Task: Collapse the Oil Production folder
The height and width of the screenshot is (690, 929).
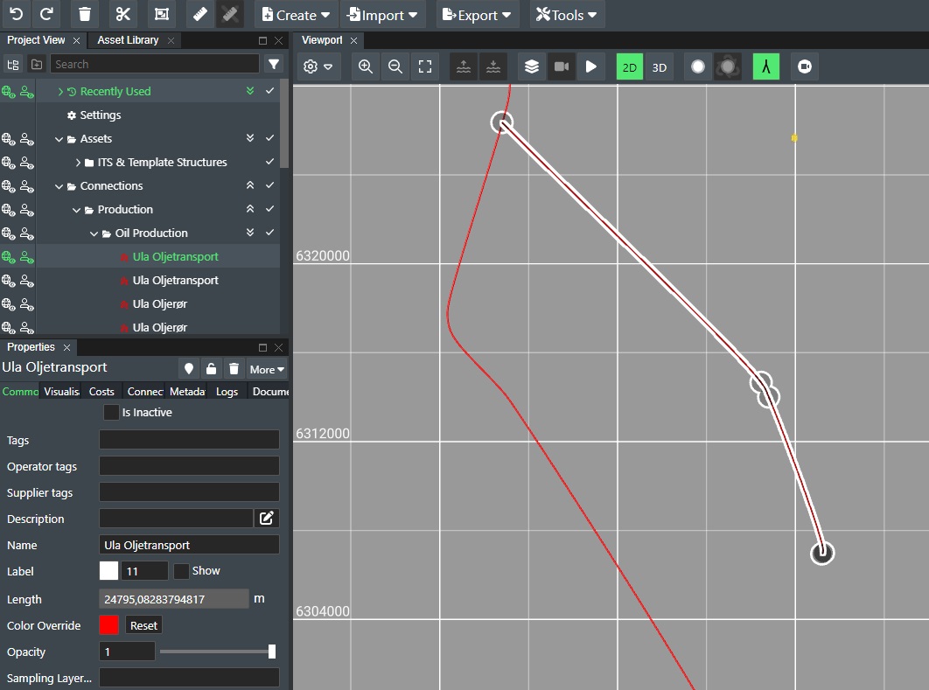Action: pos(94,234)
